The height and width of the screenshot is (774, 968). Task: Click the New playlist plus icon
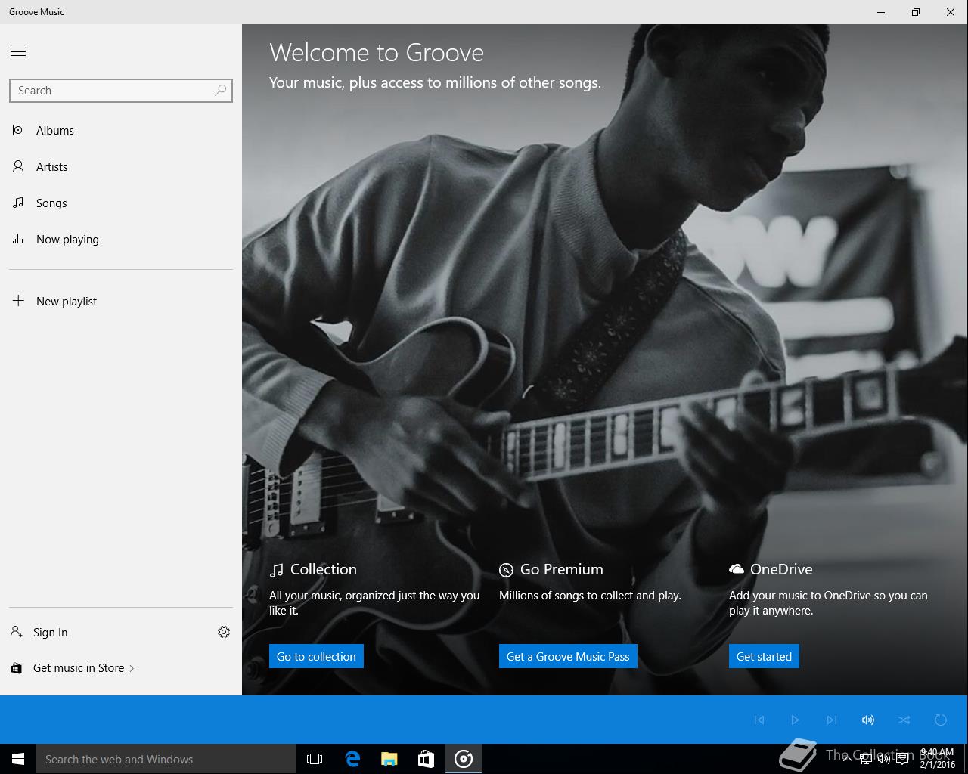(18, 301)
